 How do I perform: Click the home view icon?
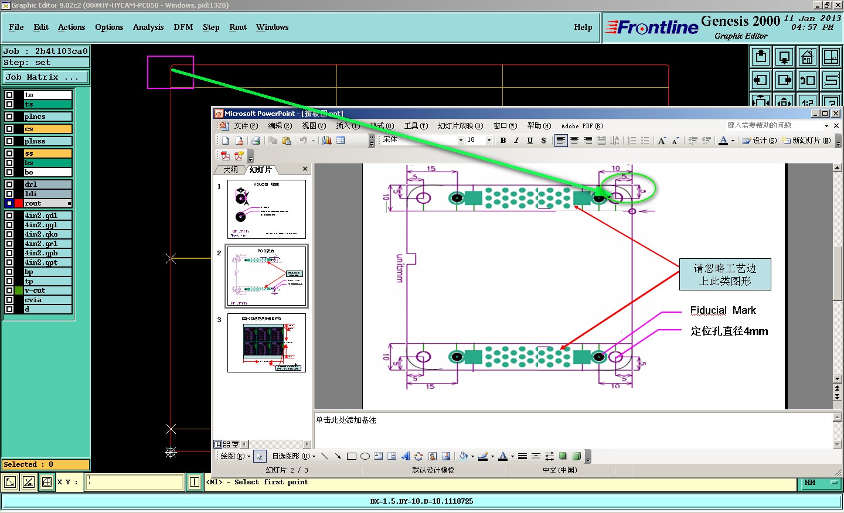click(808, 57)
